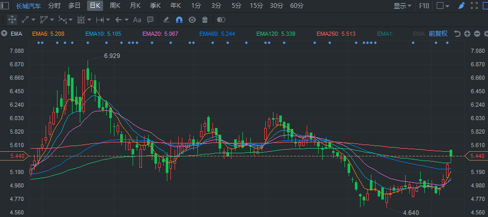Screen dimensions: 488x217
Task: Click the left 5.440 current price tag
Action: [x=15, y=156]
